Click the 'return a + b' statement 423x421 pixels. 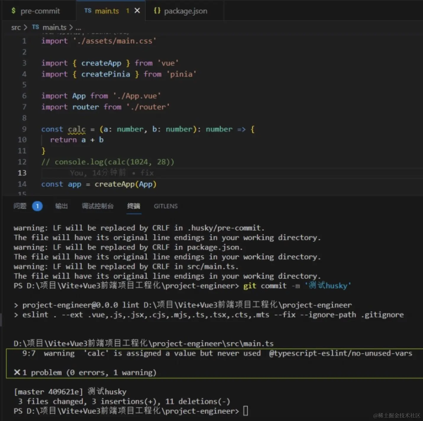pos(77,140)
